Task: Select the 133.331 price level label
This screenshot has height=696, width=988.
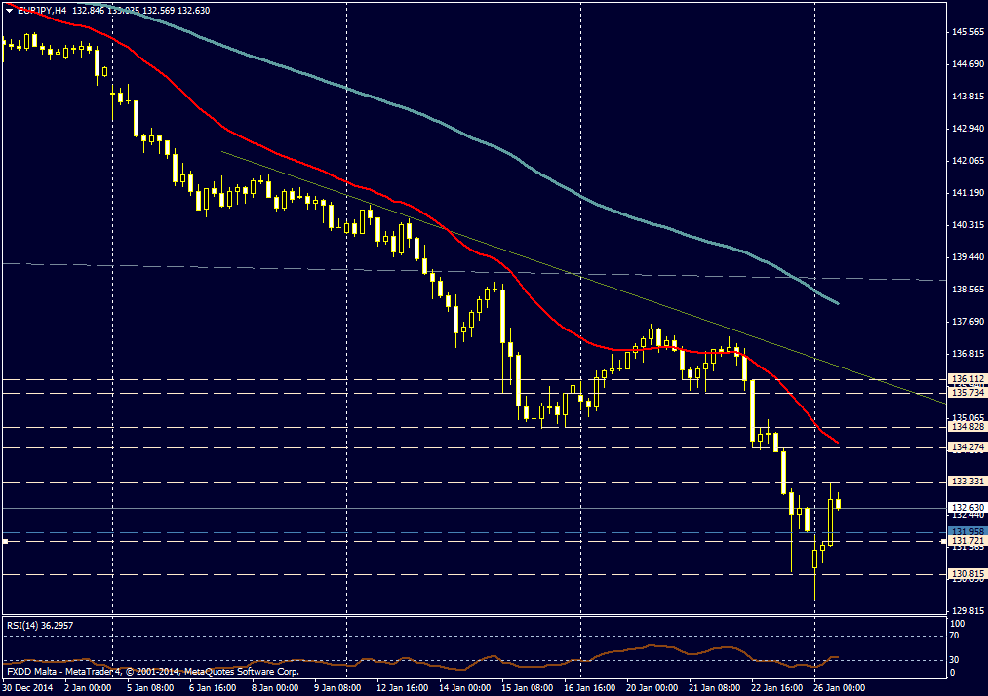Action: pyautogui.click(x=965, y=482)
